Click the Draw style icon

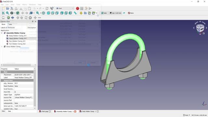click(12, 13)
